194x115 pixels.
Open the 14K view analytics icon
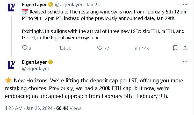click(138, 48)
